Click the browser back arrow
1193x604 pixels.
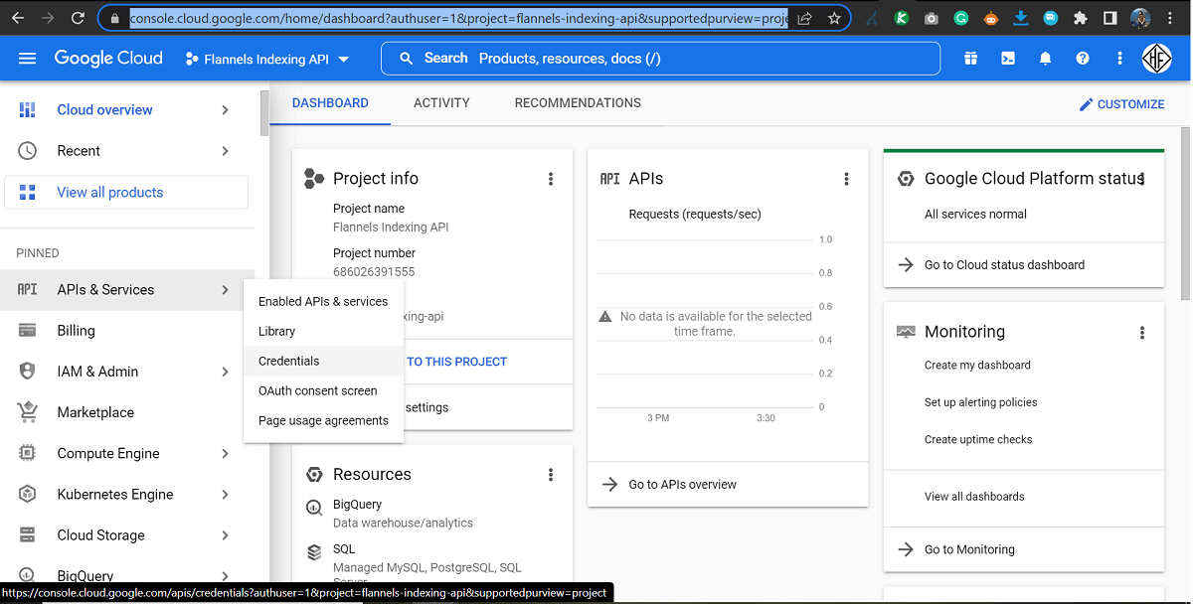click(x=18, y=18)
